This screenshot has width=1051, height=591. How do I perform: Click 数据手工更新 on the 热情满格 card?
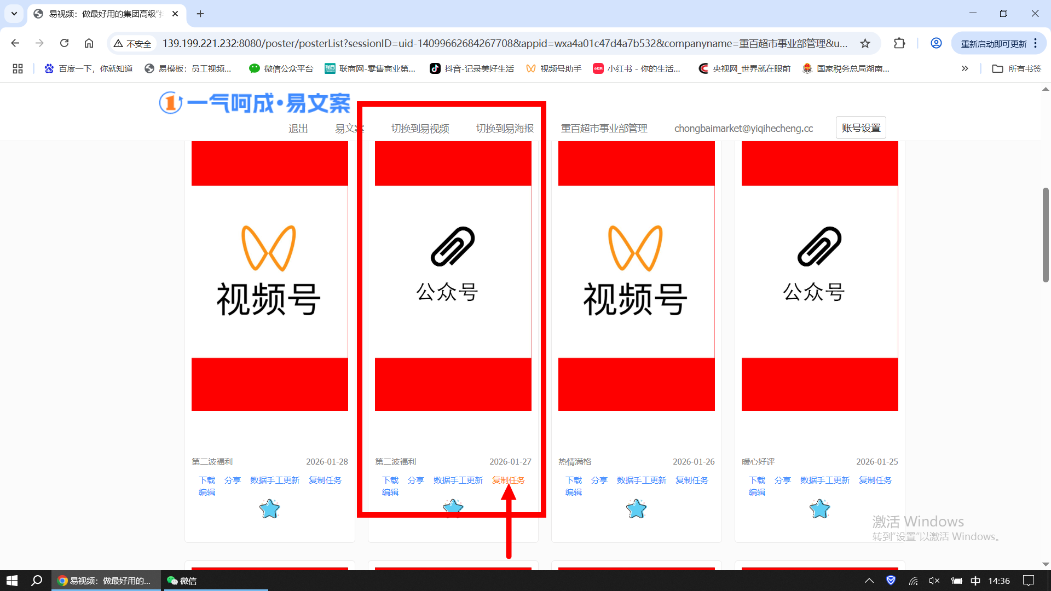642,480
